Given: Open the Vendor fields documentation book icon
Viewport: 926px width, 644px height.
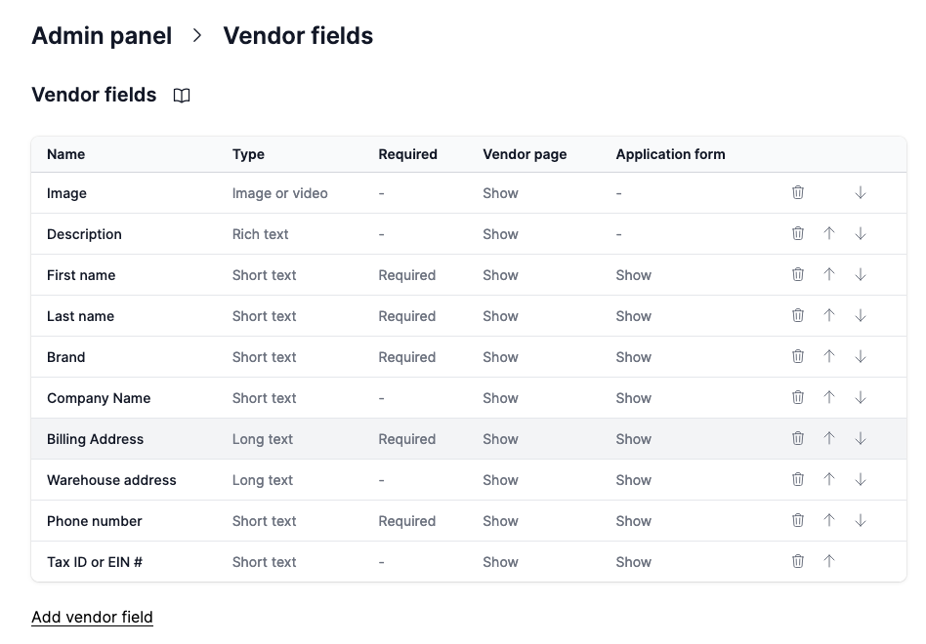Looking at the screenshot, I should pos(182,95).
